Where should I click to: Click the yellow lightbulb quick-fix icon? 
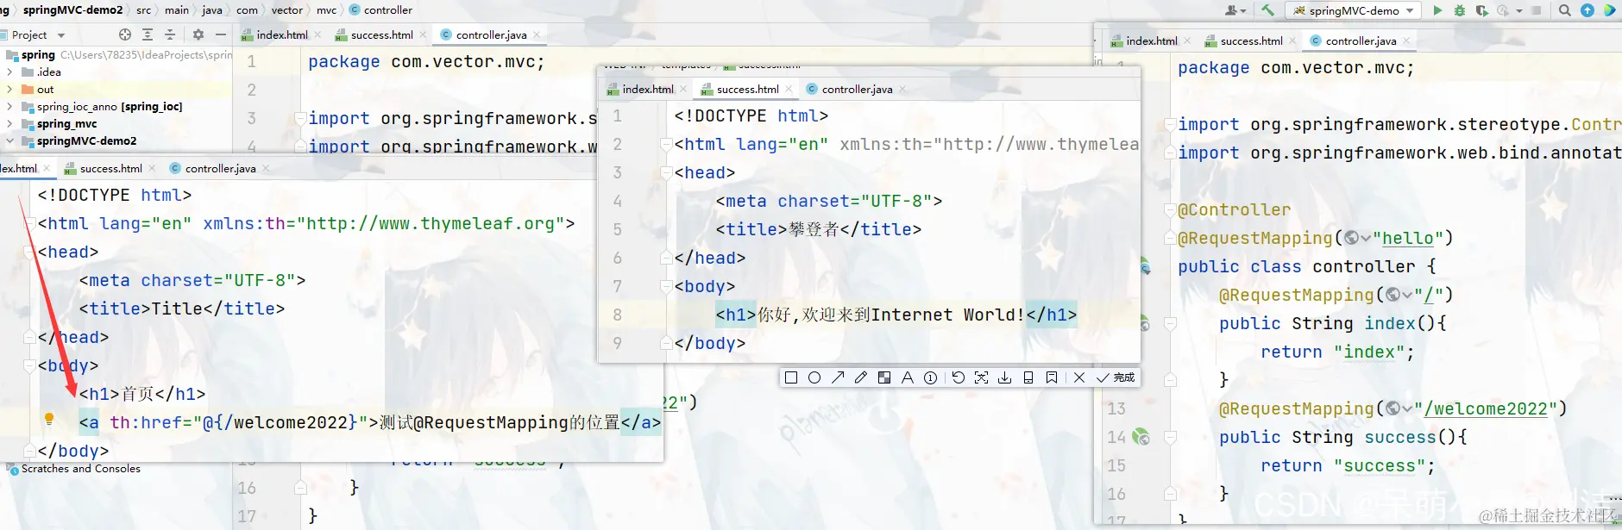coord(49,419)
